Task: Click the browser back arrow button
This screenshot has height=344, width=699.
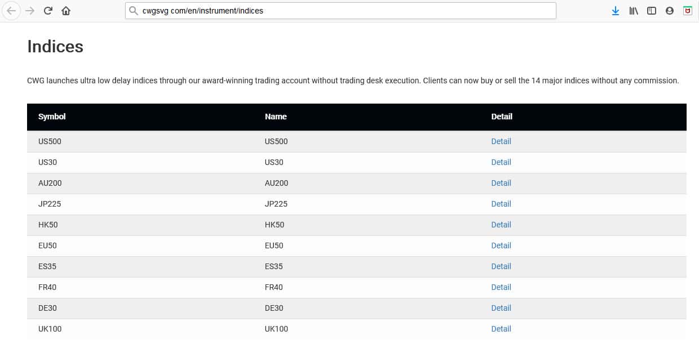Action: [11, 11]
